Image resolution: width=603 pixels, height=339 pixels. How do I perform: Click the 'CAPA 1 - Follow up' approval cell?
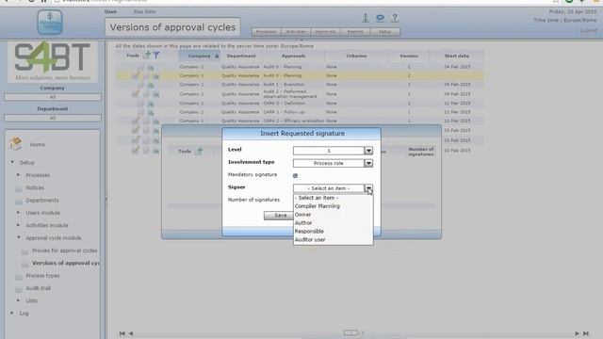pos(284,112)
